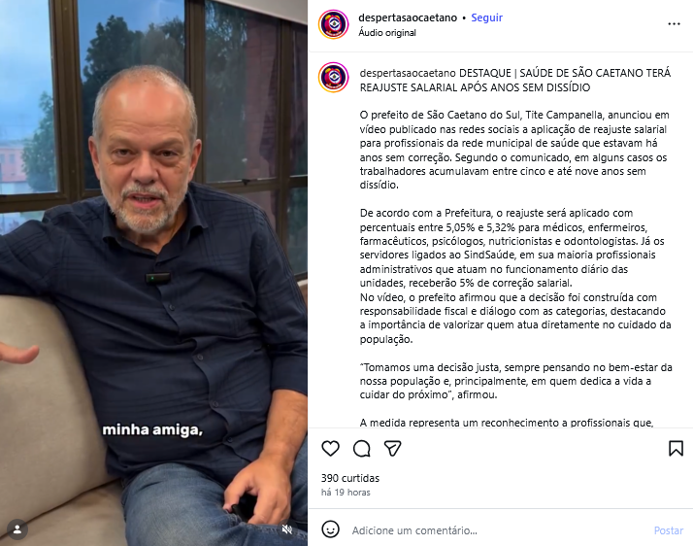The width and height of the screenshot is (693, 546).
Task: Show tagged people icon on the video
Action: (x=17, y=529)
